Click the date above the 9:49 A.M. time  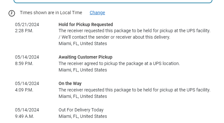[27, 110]
